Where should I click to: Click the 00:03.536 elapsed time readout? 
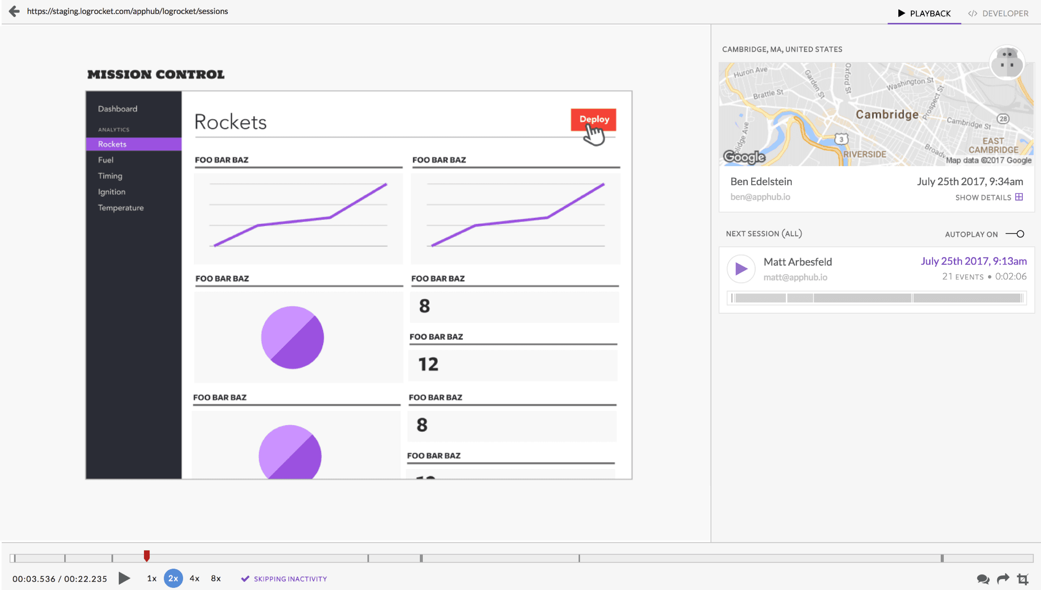point(34,579)
